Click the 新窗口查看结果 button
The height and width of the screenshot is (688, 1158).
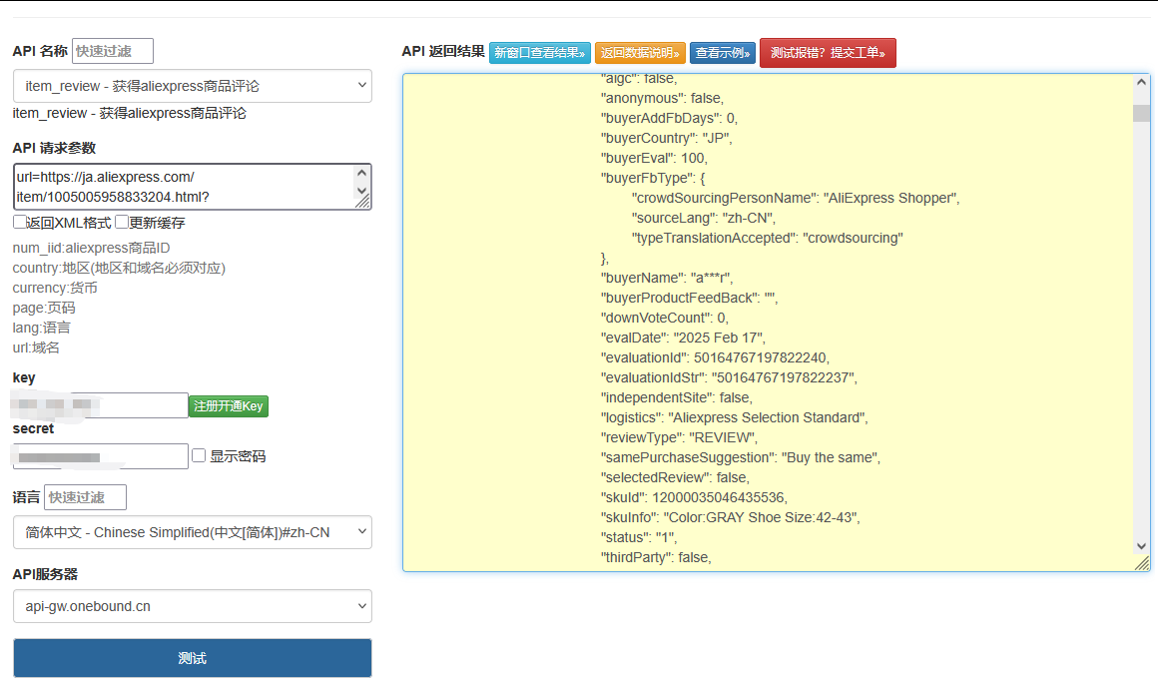pyautogui.click(x=540, y=53)
